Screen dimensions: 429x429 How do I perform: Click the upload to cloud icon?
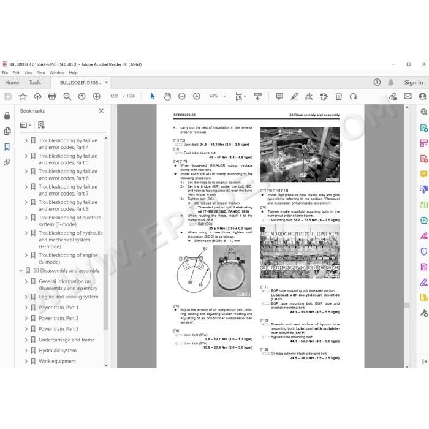(x=37, y=96)
